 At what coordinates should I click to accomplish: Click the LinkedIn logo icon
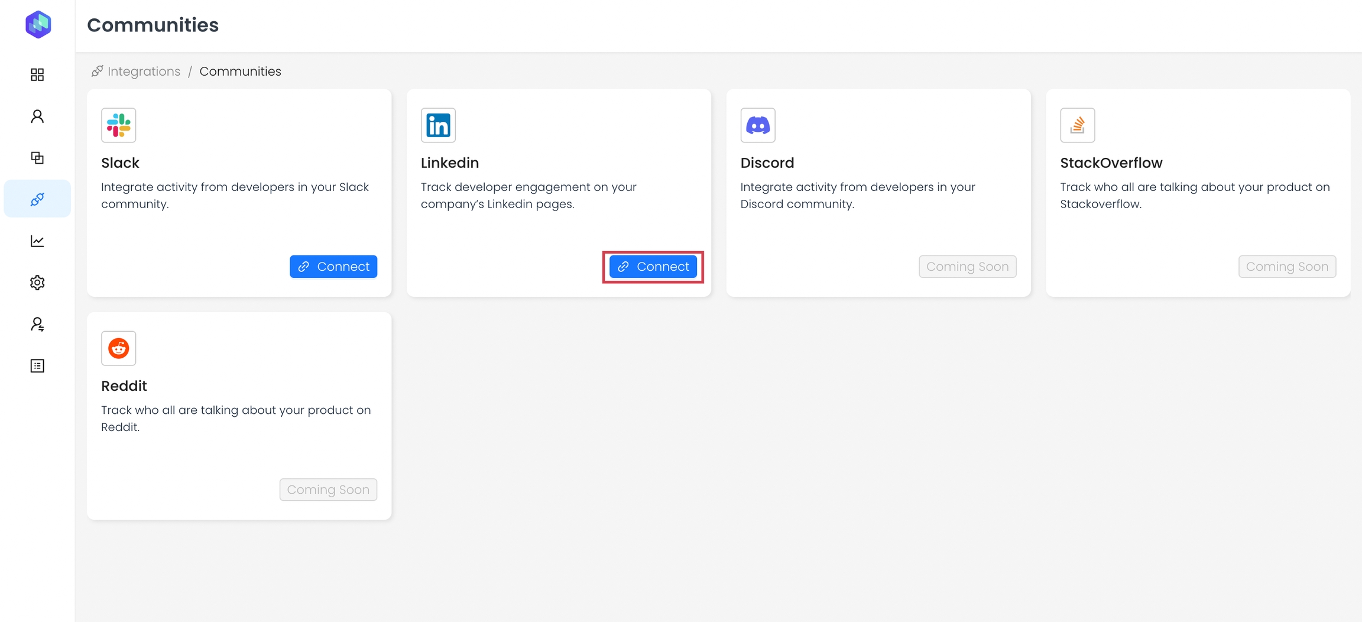click(438, 125)
